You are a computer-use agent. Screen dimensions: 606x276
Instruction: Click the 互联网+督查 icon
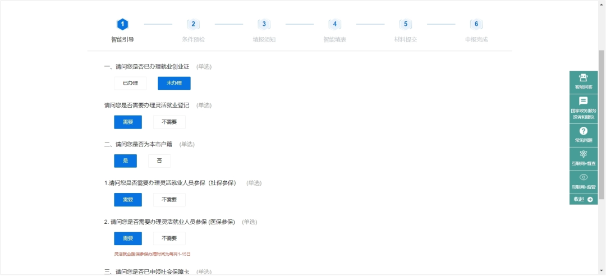tap(583, 154)
